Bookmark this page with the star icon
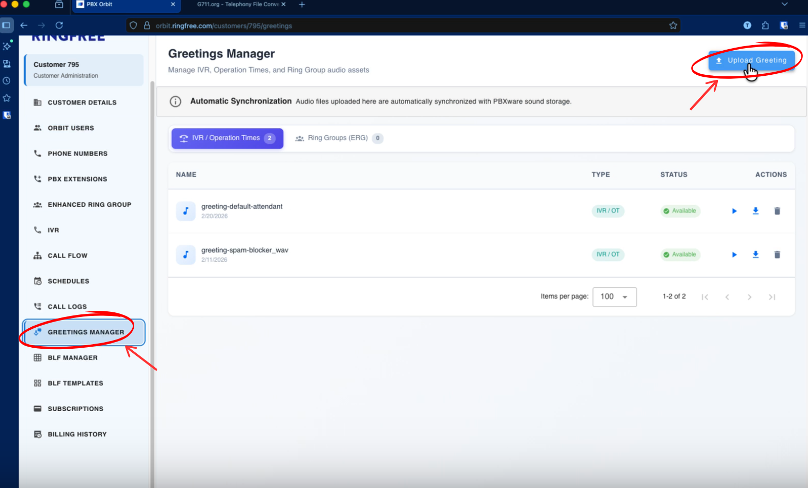This screenshot has width=808, height=488. click(x=673, y=26)
